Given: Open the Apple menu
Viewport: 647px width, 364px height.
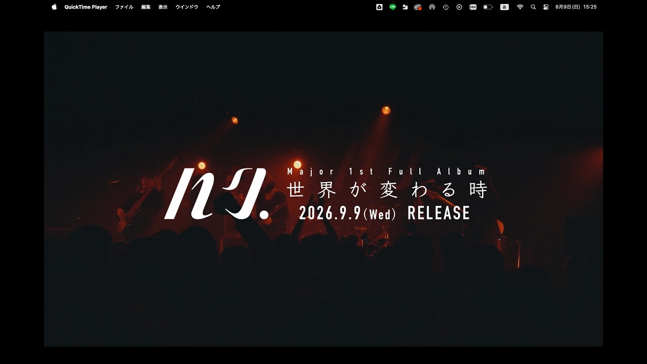Looking at the screenshot, I should tap(54, 7).
